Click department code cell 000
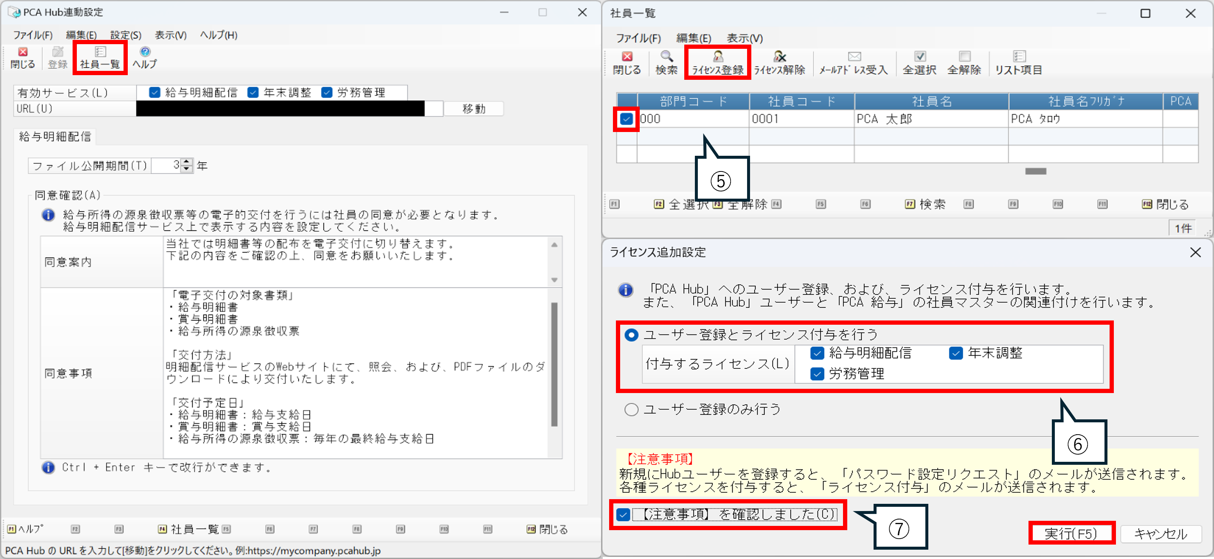Screen dimensions: 1214x559 (x=693, y=119)
